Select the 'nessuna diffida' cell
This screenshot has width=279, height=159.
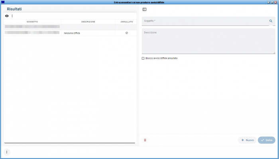pyautogui.click(x=88, y=33)
